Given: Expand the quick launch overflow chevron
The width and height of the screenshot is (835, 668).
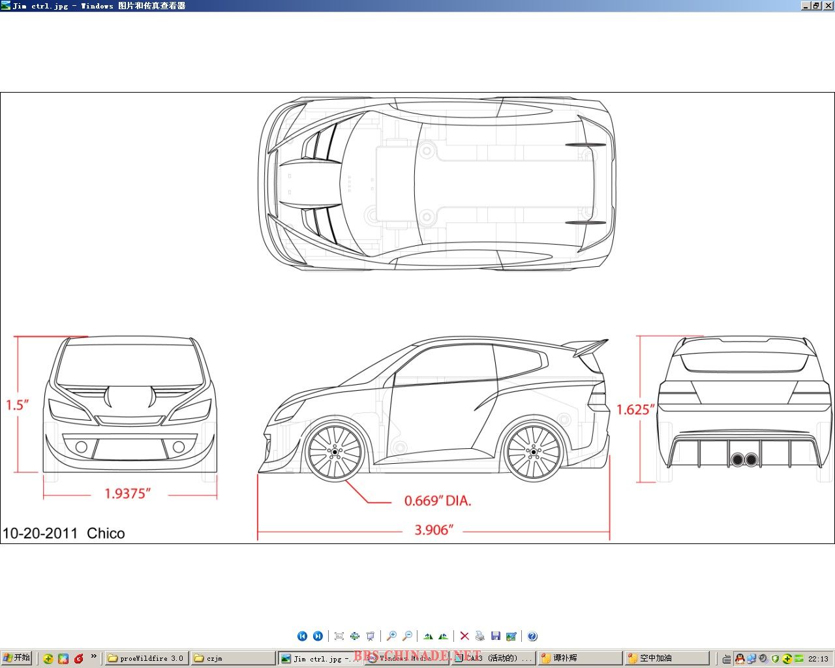Looking at the screenshot, I should (94, 656).
